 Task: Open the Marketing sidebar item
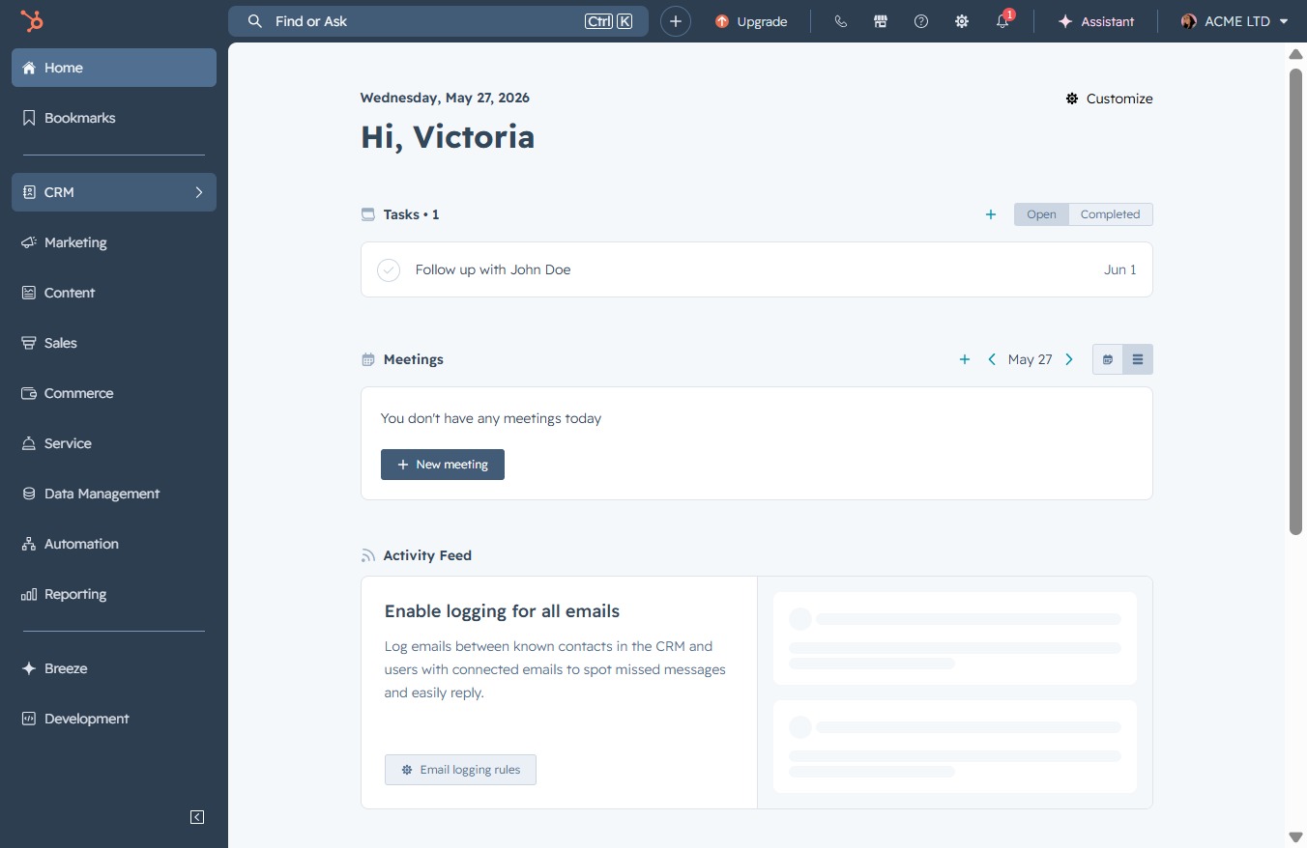click(114, 242)
